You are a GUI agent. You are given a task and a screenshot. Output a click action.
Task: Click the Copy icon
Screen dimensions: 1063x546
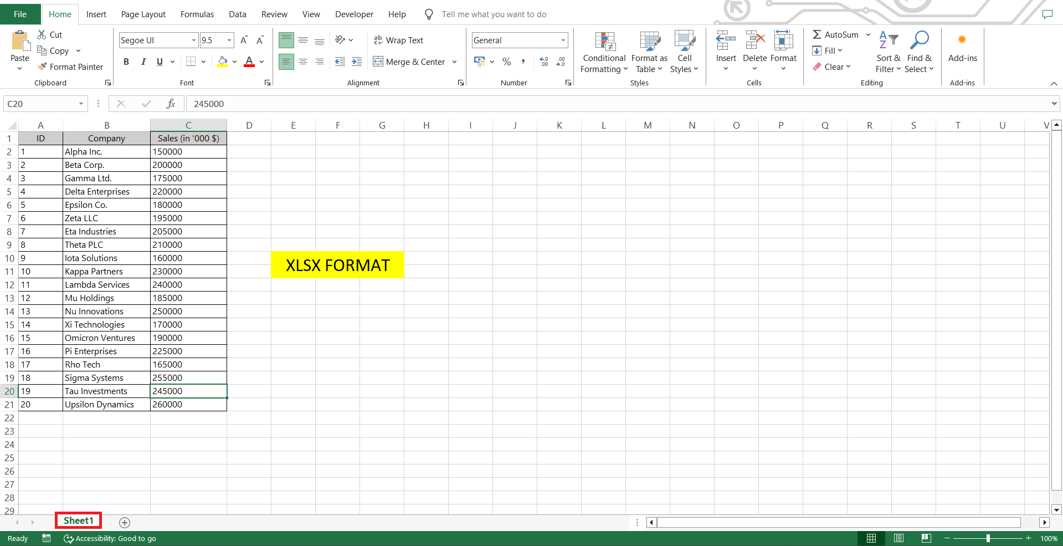pos(42,50)
